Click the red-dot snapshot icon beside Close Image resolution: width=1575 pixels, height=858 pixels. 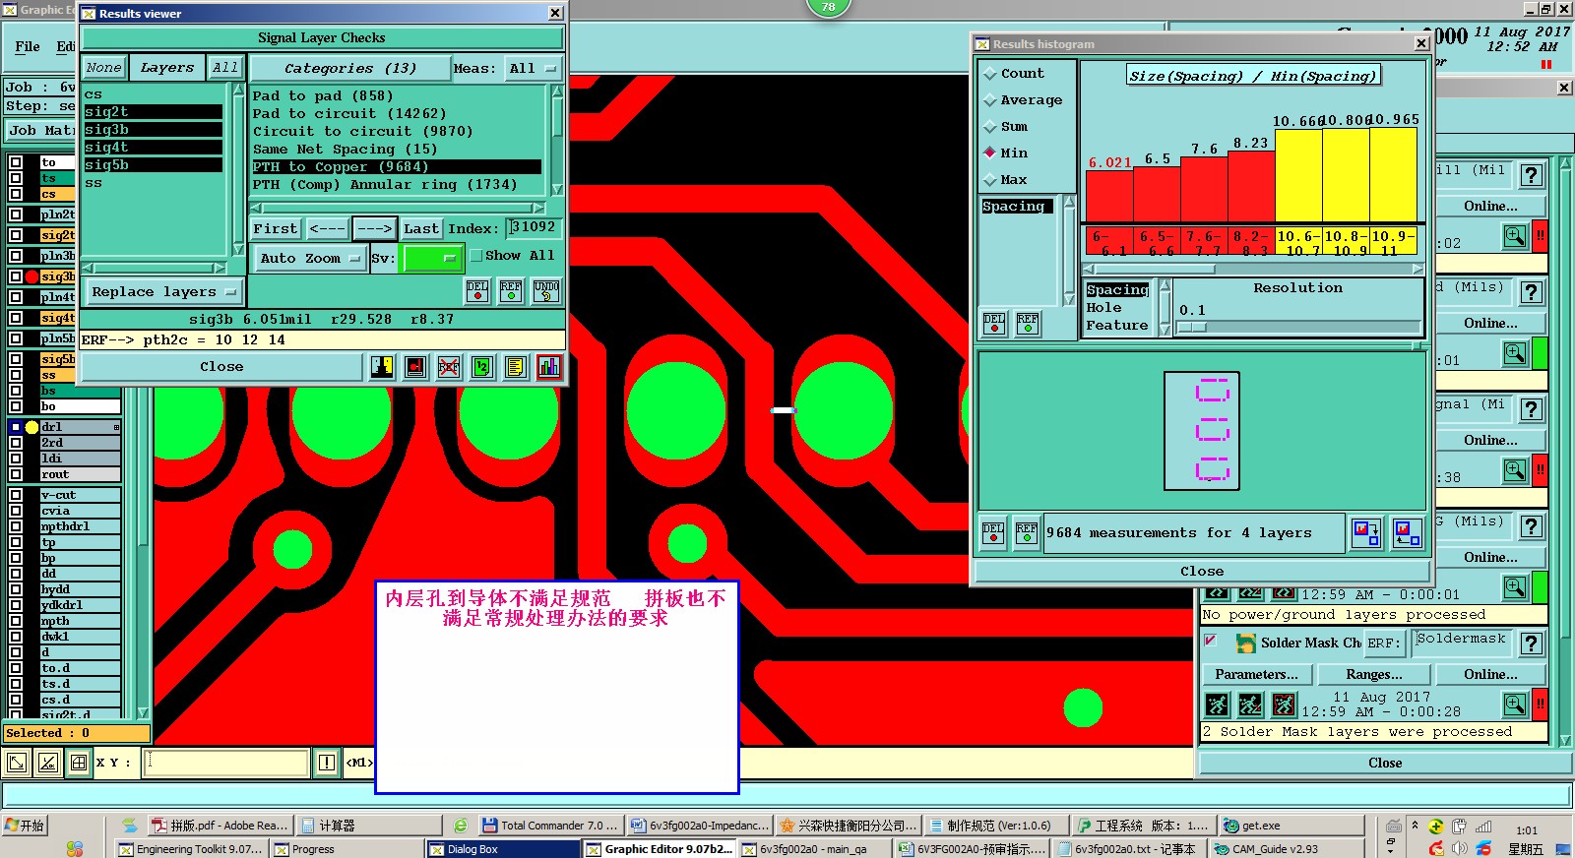tap(415, 367)
